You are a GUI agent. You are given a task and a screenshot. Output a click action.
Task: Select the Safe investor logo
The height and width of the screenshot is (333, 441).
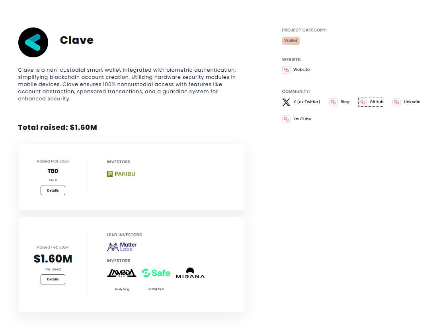point(156,273)
